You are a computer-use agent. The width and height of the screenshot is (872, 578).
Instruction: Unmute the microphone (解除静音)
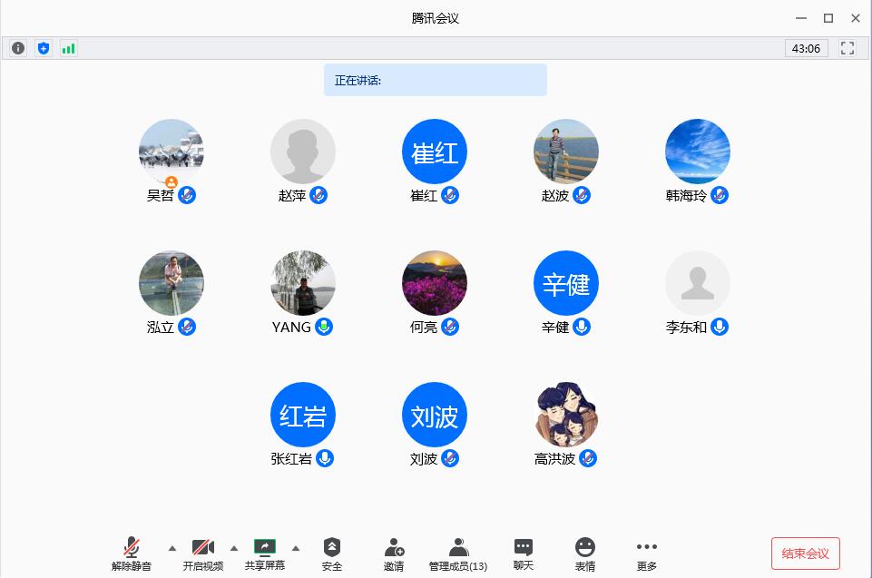click(x=132, y=554)
